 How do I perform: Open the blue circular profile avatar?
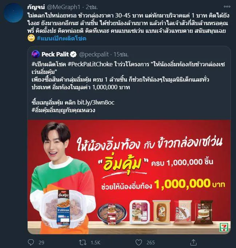13,13
